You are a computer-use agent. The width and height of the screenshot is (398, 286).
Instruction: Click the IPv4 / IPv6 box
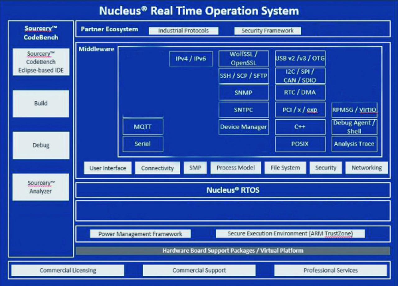191,59
